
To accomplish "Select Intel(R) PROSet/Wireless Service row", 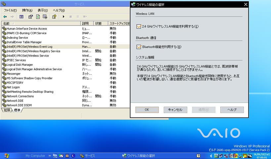I will [x=66, y=56].
